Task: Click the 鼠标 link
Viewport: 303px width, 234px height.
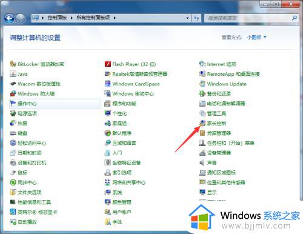Action: (x=22, y=173)
